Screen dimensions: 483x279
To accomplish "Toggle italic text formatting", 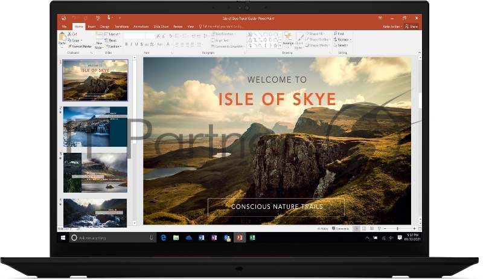I will [132, 44].
